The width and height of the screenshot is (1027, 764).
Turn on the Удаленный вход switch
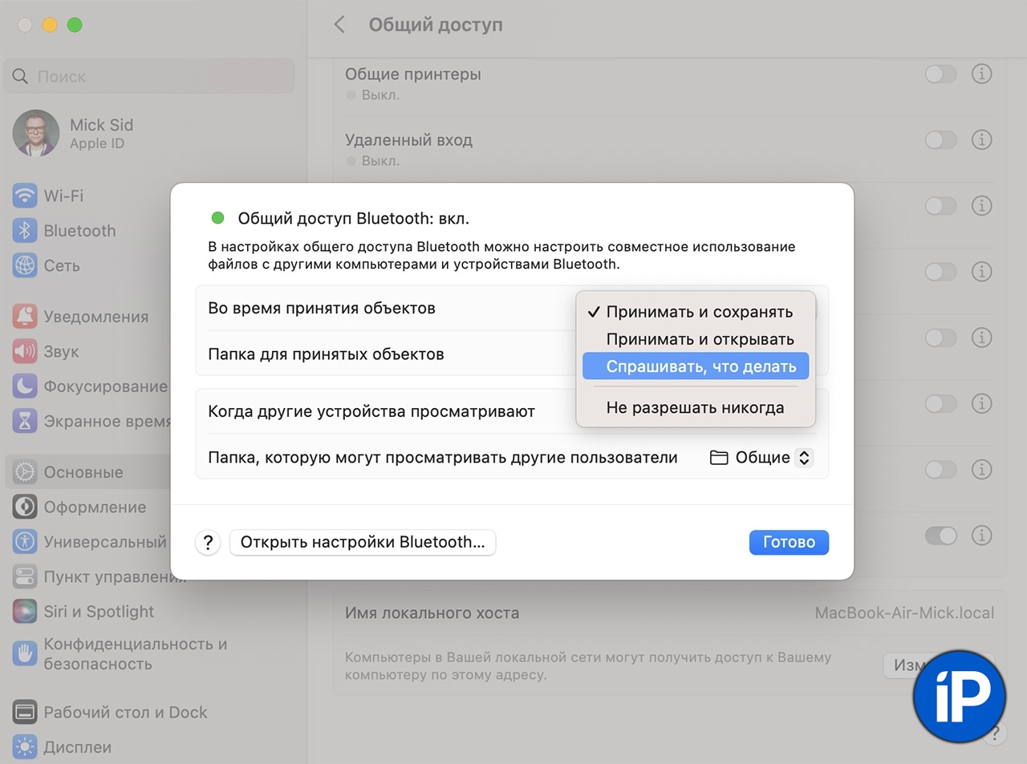[940, 139]
